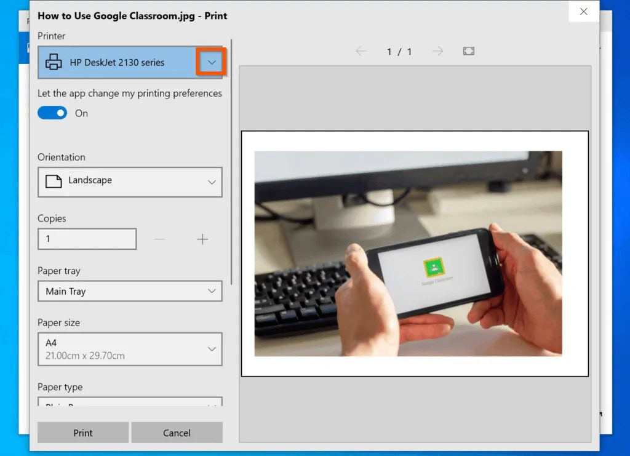Click the next page arrow above preview
Screen dimensions: 630x456
437,52
